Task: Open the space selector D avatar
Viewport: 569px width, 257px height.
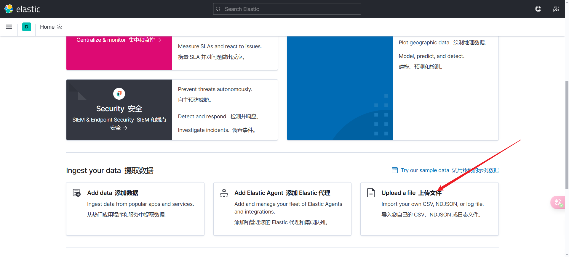Action: tap(27, 27)
